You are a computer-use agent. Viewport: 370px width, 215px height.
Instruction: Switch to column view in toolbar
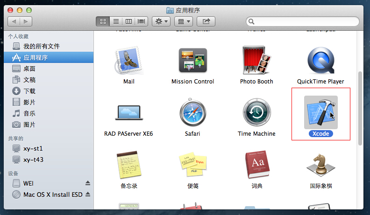pos(128,21)
